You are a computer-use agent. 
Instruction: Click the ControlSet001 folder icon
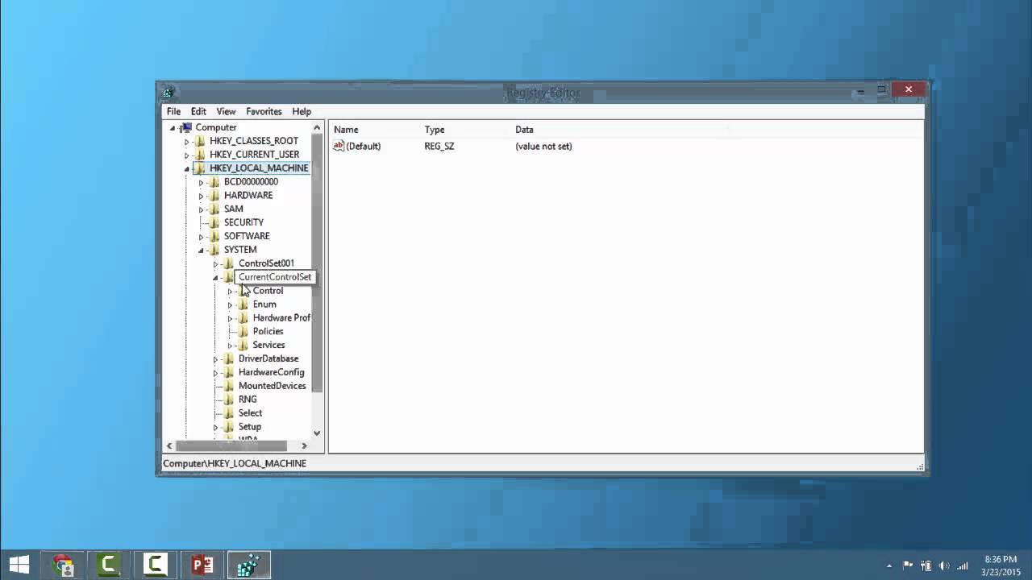point(229,263)
